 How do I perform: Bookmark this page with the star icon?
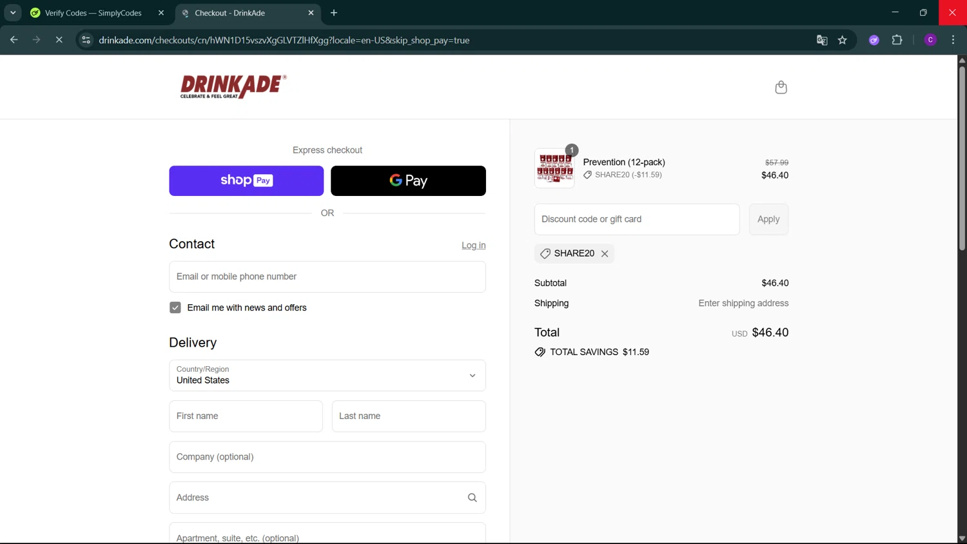[842, 40]
